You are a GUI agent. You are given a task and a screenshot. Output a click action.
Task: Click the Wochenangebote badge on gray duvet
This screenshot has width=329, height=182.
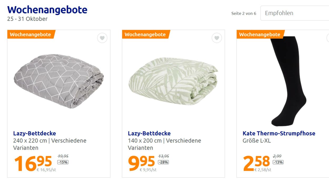pyautogui.click(x=31, y=34)
